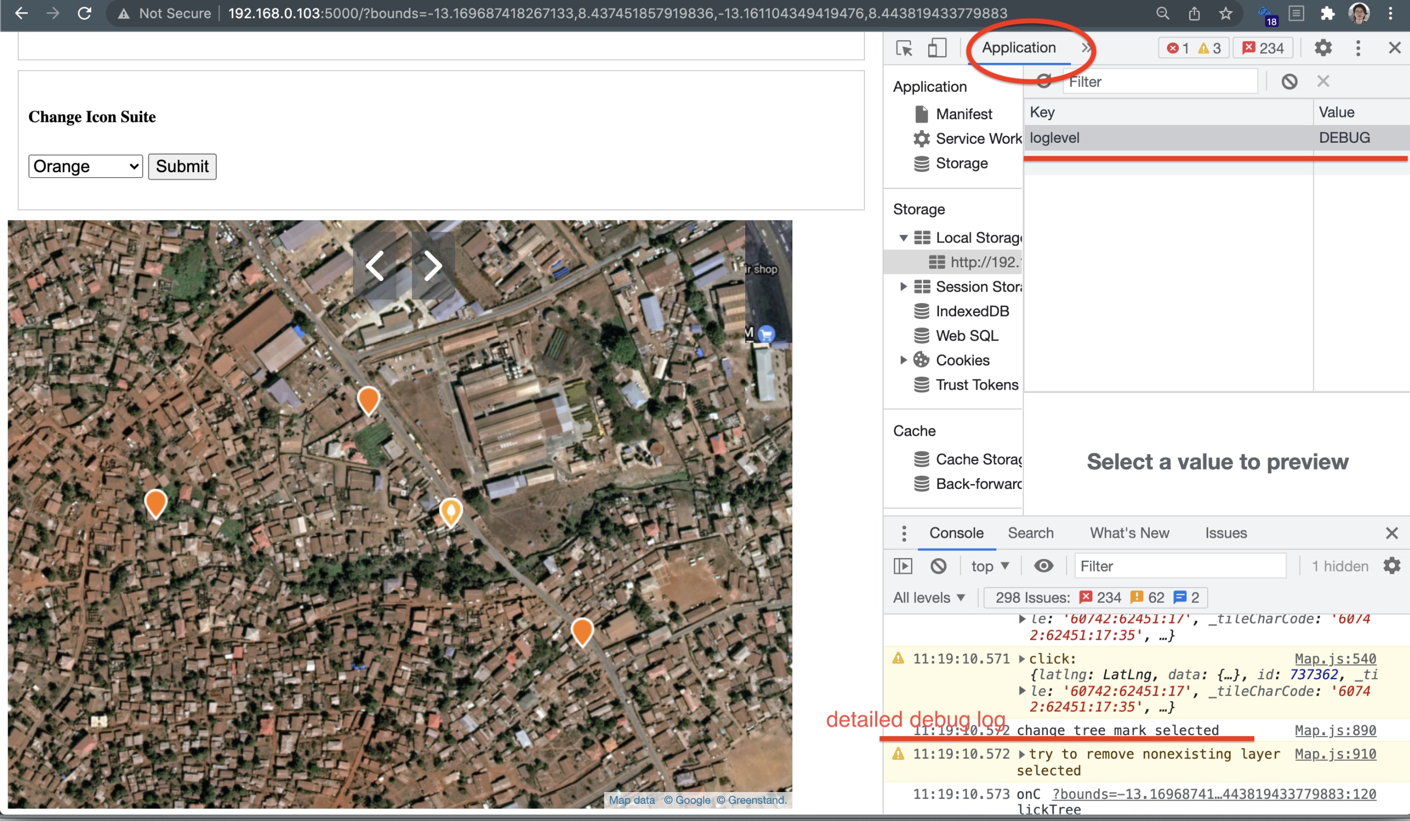Screen dimensions: 1410x821
Task: Open the What's New drawer tab
Action: 1129,533
